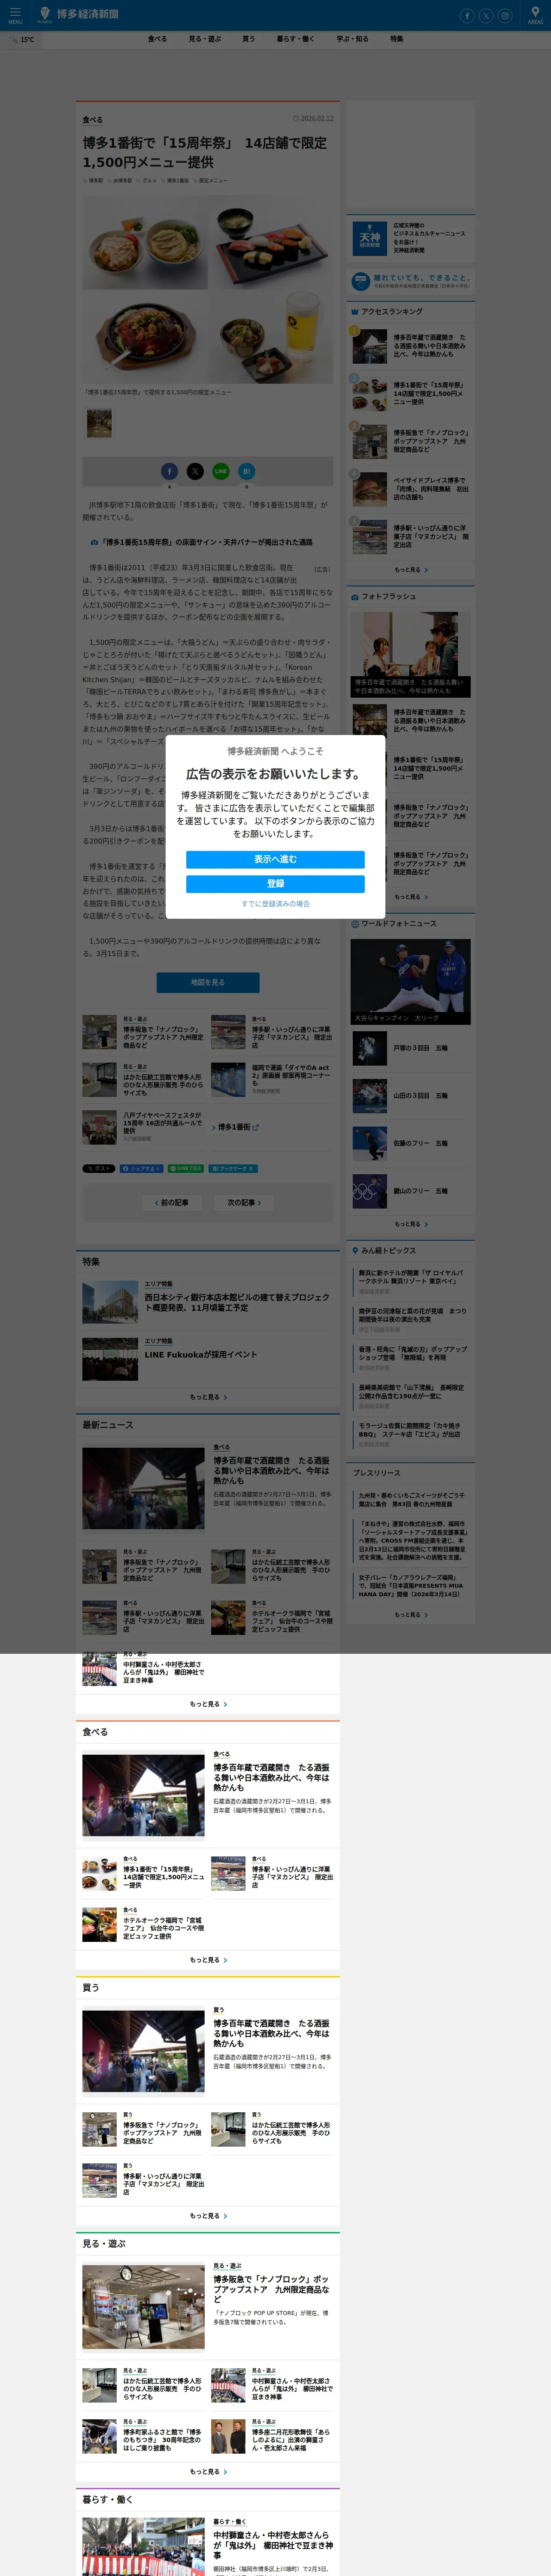Viewport: 551px width, 2576px height.
Task: Open the Facebook icon in header
Action: 467,15
